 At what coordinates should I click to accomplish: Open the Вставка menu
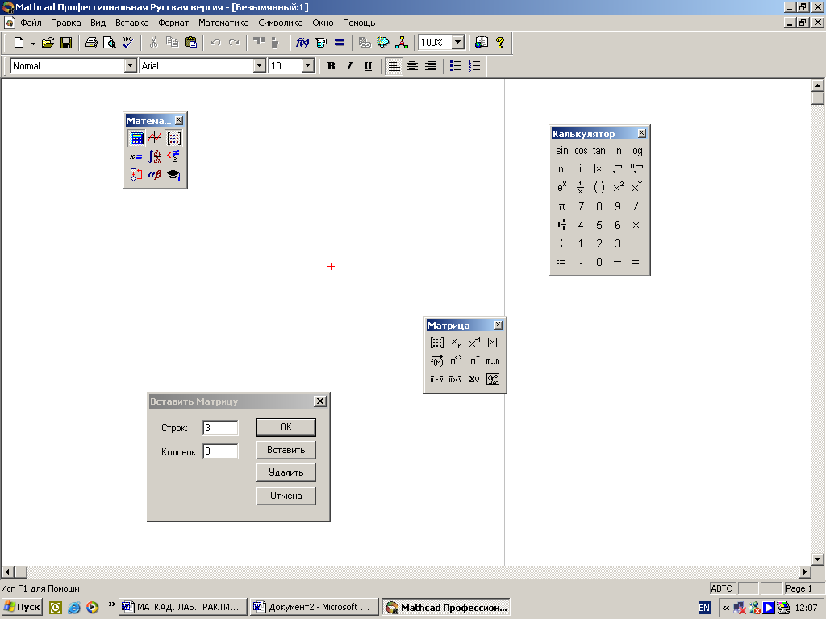(x=132, y=23)
